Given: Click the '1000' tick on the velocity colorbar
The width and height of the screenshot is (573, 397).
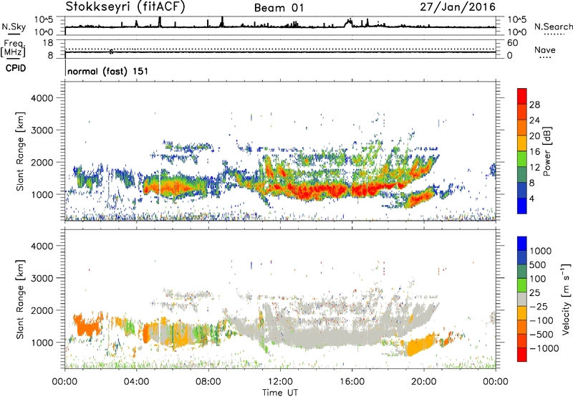Looking at the screenshot, I should [540, 251].
